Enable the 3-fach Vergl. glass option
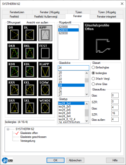126x165 pixels. (93, 79)
